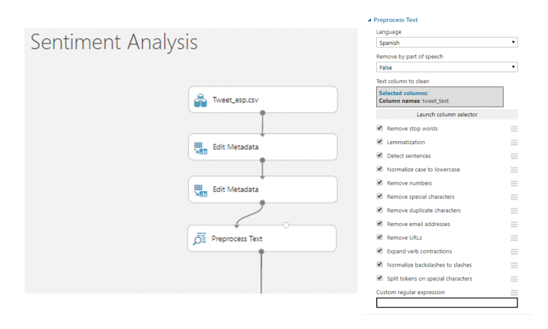Viewport: 548px width, 329px height.
Task: Click the first Edit Metadata module icon
Action: coord(201,148)
